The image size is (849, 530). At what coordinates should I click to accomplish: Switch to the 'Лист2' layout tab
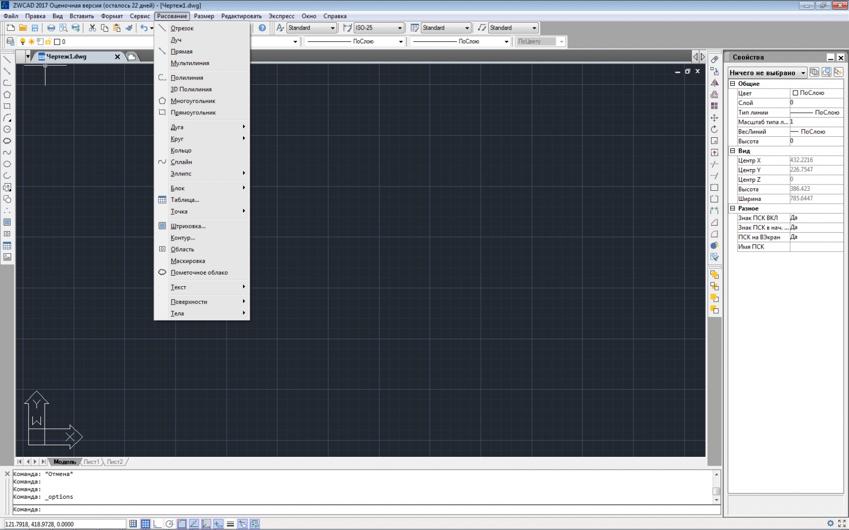(115, 462)
